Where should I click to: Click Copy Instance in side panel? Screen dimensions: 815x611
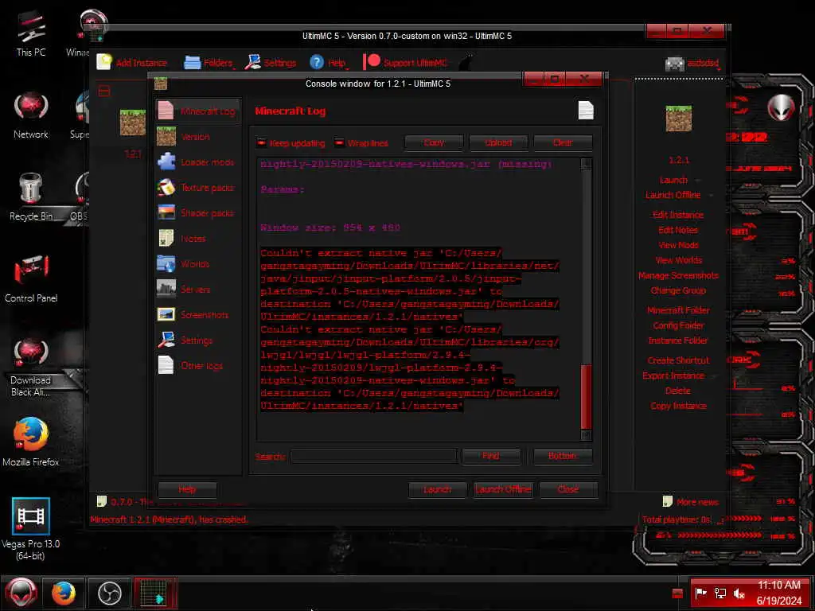pyautogui.click(x=678, y=405)
